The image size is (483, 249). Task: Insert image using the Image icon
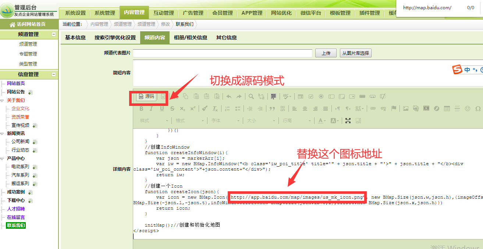[406, 109]
